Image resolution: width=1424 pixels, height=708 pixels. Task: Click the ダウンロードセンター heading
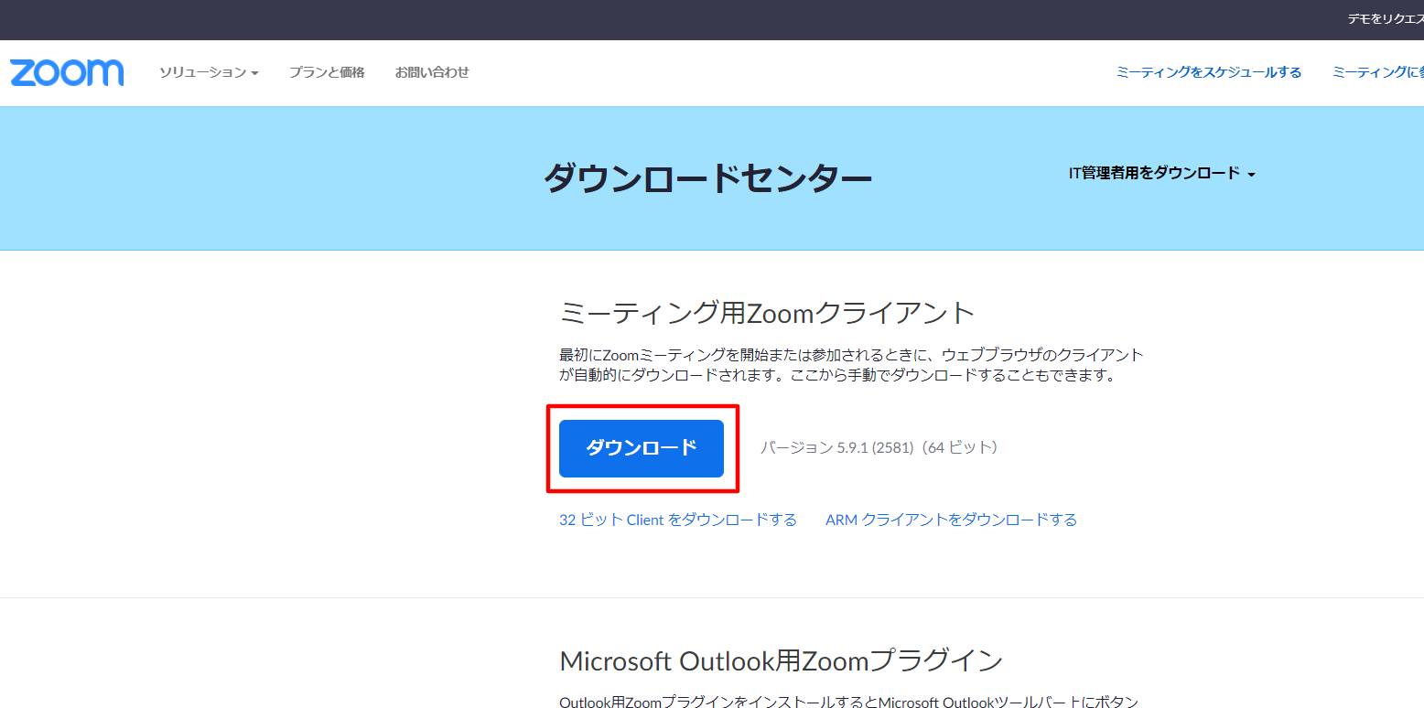point(707,177)
